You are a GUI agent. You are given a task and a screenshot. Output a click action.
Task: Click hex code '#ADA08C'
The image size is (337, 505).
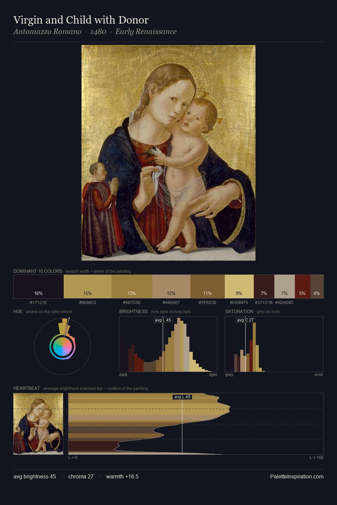284,303
